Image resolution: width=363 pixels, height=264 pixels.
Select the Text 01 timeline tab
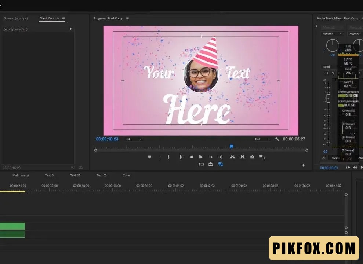50,175
